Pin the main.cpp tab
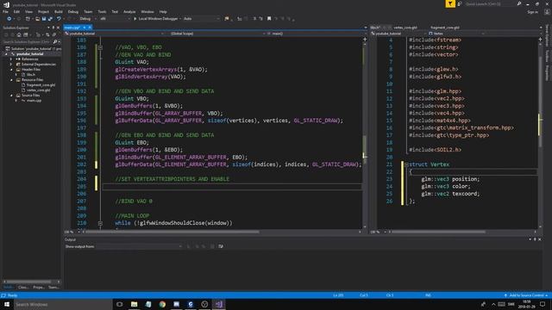This screenshot has width=552, height=310. coord(85,28)
